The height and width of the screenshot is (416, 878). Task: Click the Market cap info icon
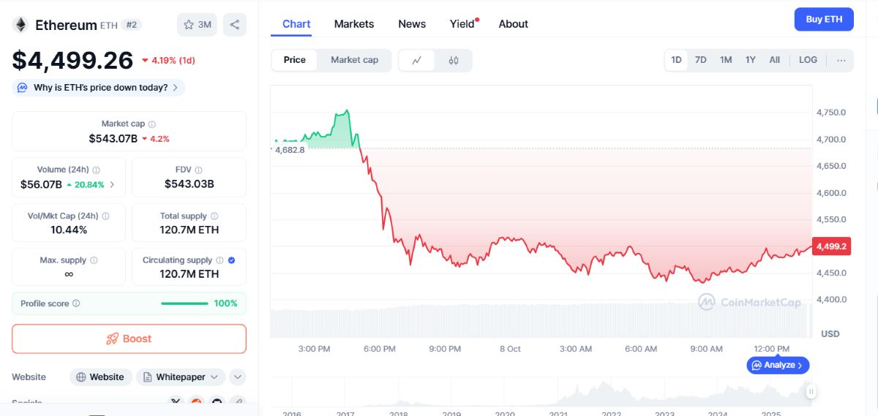click(152, 124)
